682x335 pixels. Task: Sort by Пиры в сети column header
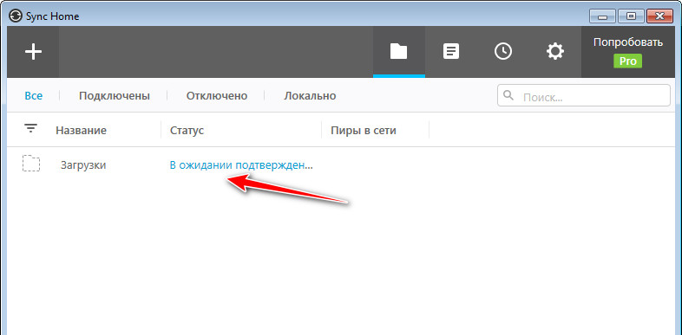tap(364, 130)
